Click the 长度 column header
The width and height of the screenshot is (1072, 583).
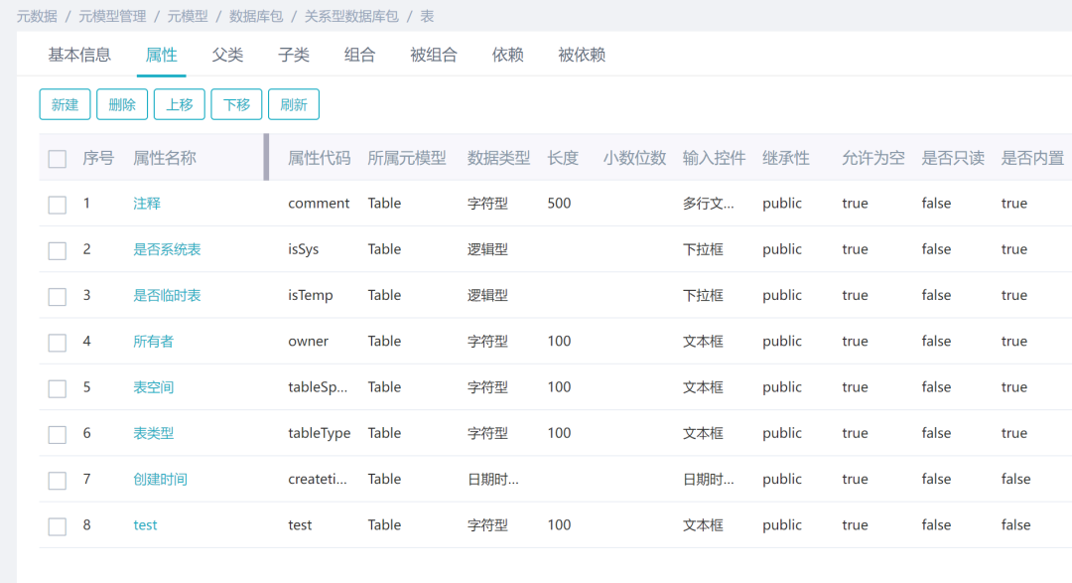coord(564,158)
